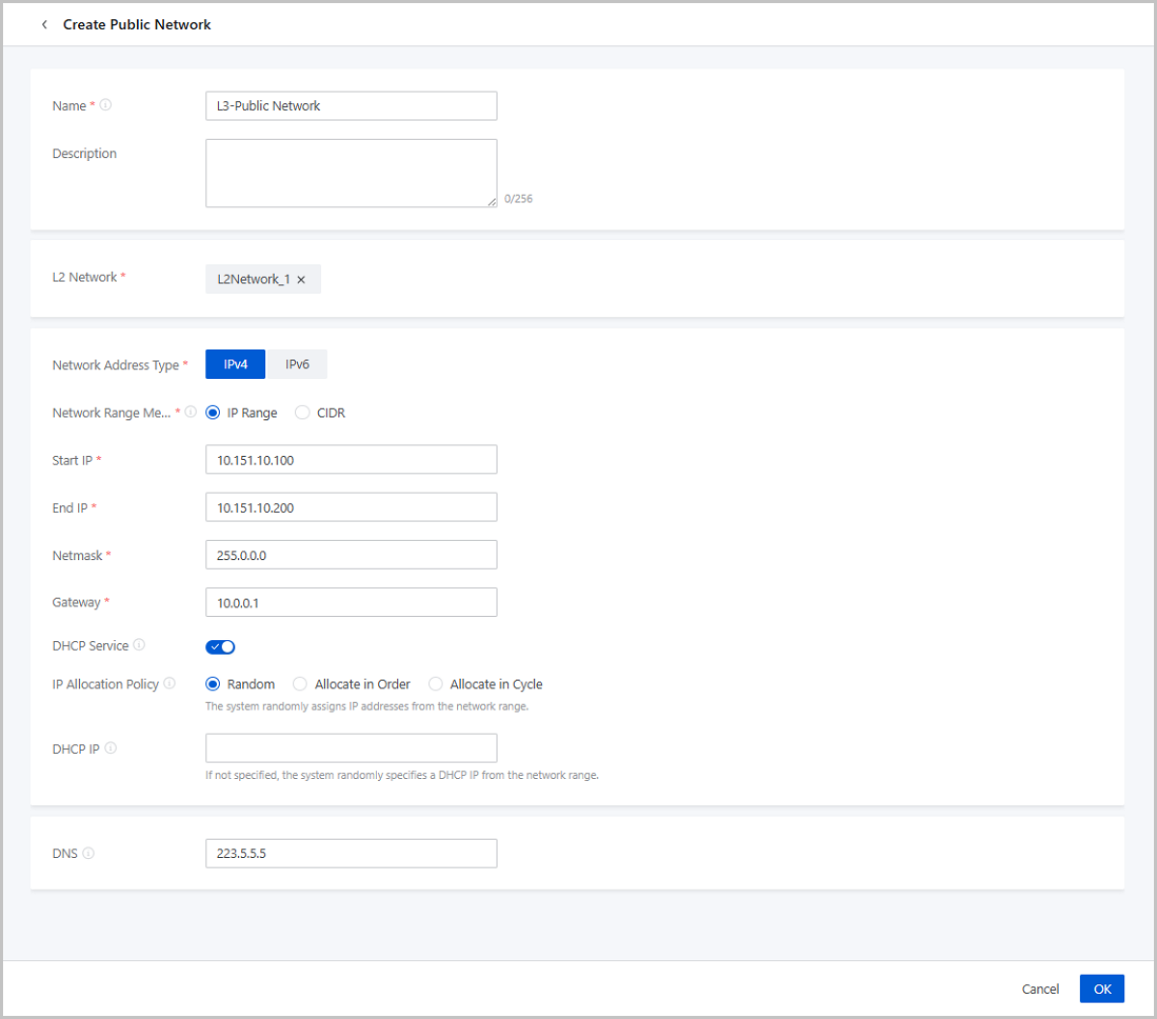The height and width of the screenshot is (1019, 1157).
Task: Click the back arrow beside Create Public Network
Action: coord(44,25)
